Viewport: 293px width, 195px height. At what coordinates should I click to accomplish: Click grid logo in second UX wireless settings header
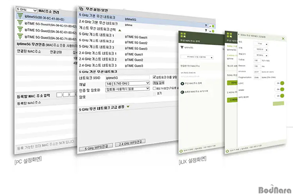[230, 35]
